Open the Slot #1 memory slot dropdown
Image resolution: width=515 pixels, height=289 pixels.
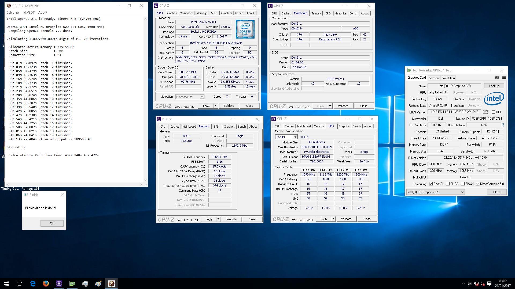[286, 137]
